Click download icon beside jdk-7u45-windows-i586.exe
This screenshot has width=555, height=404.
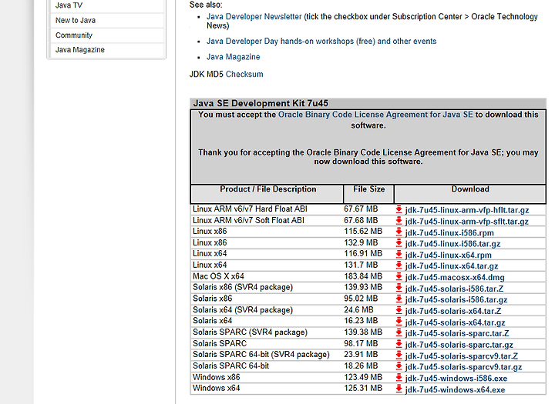coord(399,378)
